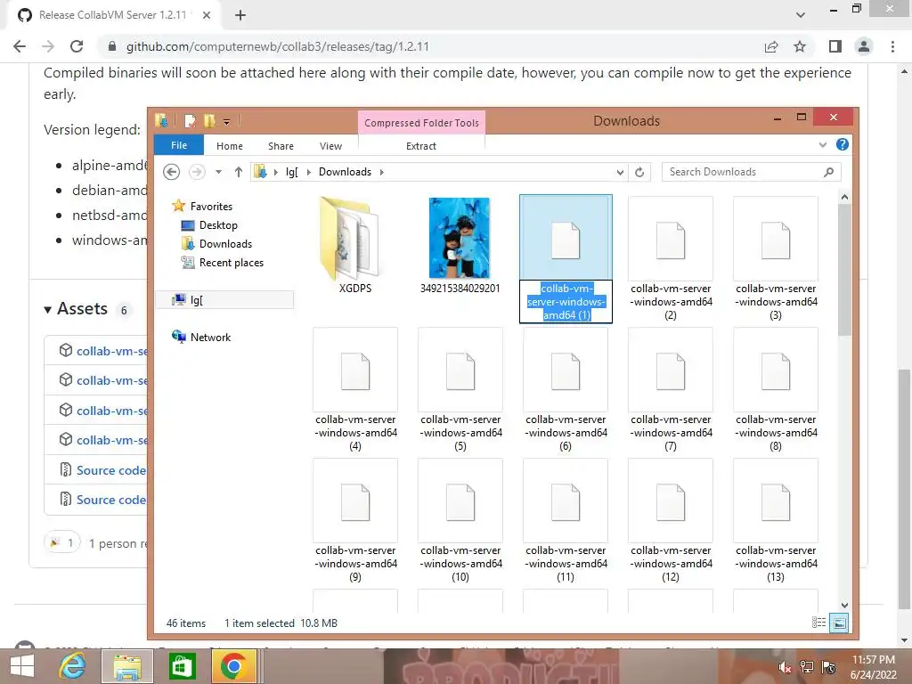Go up one folder level in Explorer
The width and height of the screenshot is (912, 684).
tap(239, 172)
